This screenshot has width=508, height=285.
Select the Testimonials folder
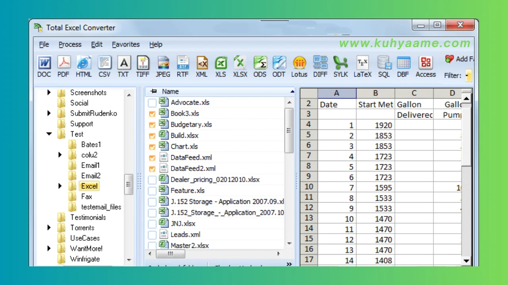pos(88,217)
